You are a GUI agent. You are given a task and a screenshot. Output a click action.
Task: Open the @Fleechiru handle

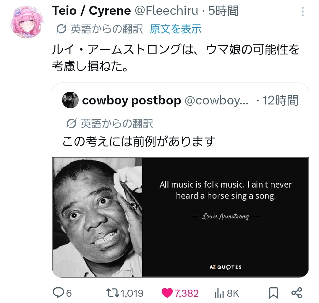coord(166,11)
